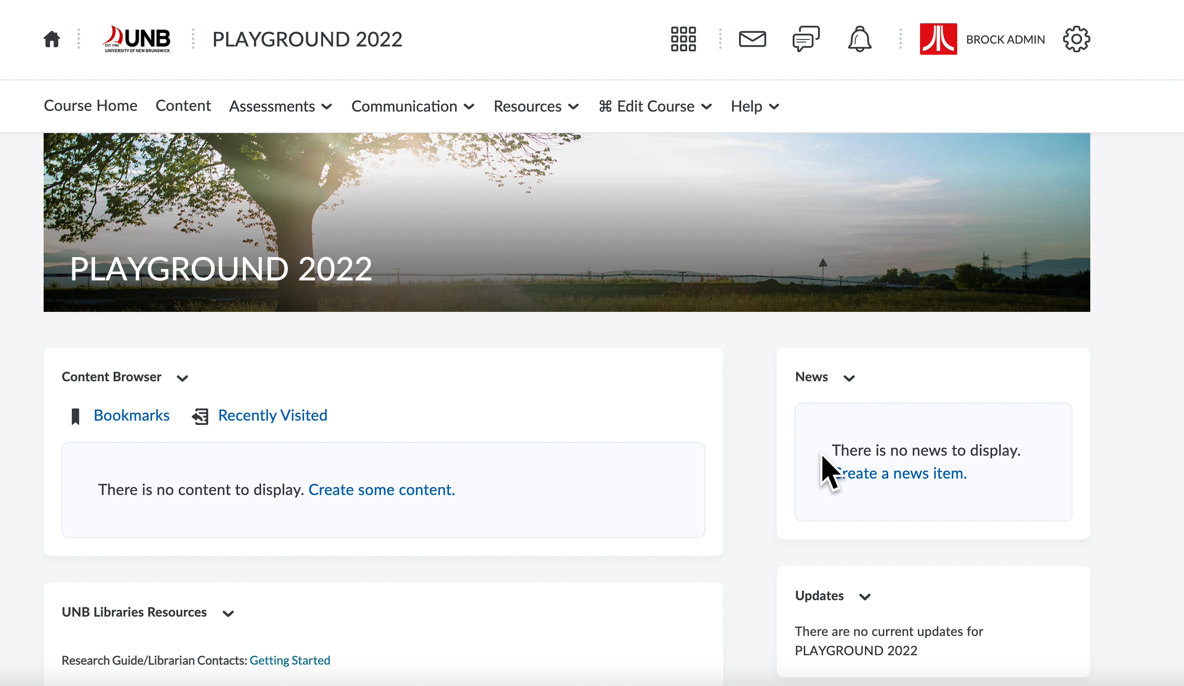The image size is (1184, 686).
Task: Open the News widget dropdown menu
Action: tap(849, 378)
